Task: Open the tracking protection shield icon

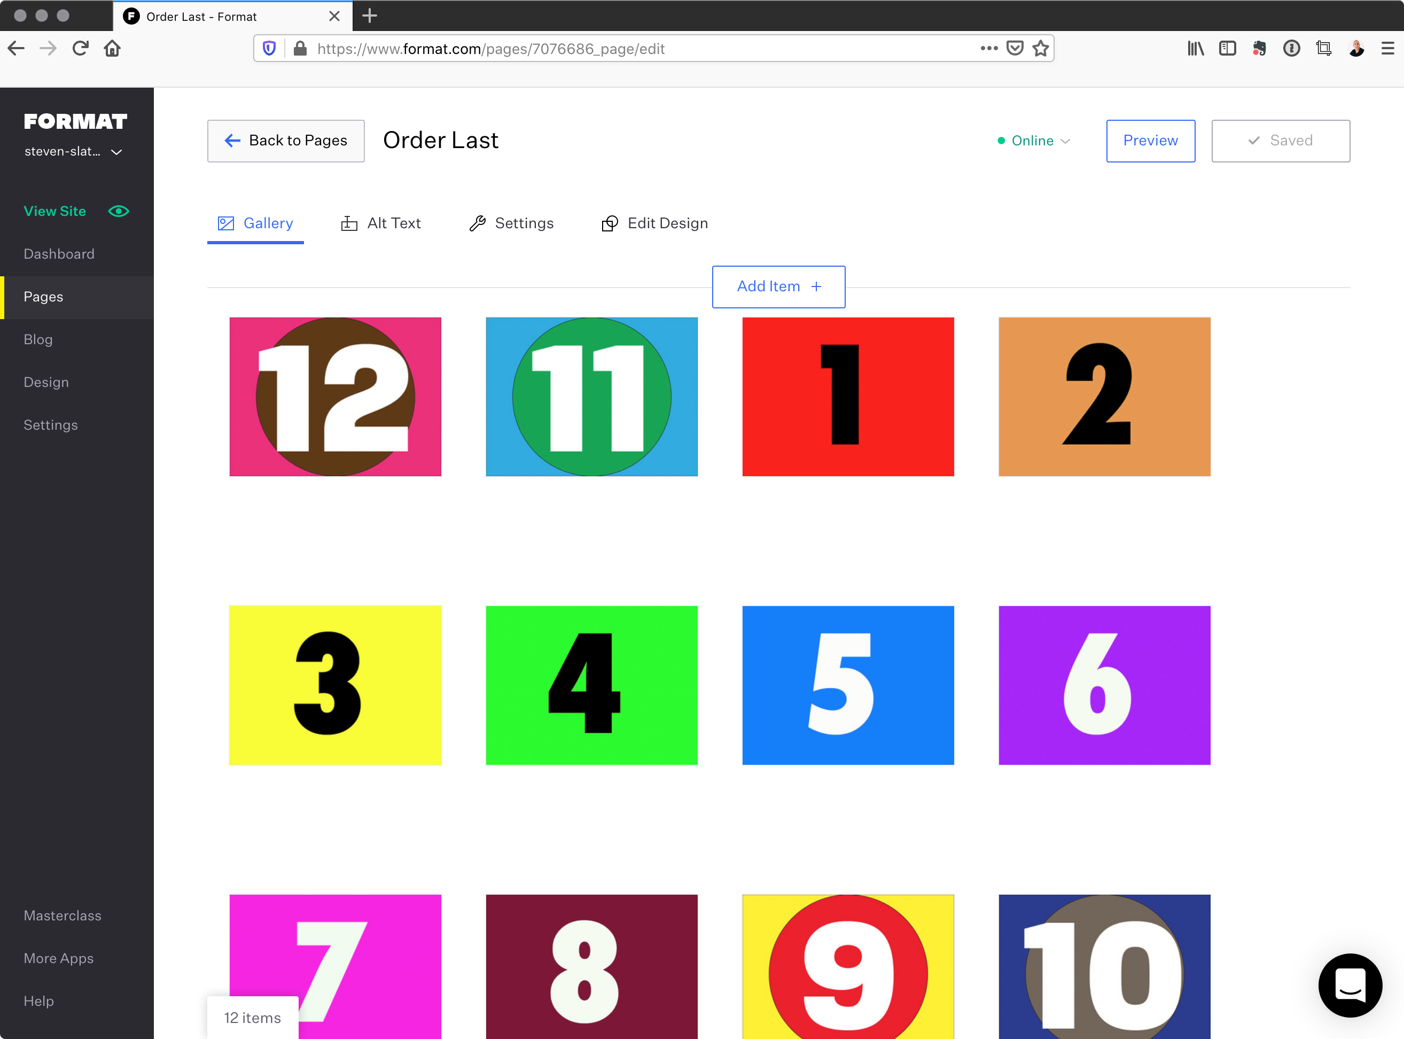Action: [269, 49]
